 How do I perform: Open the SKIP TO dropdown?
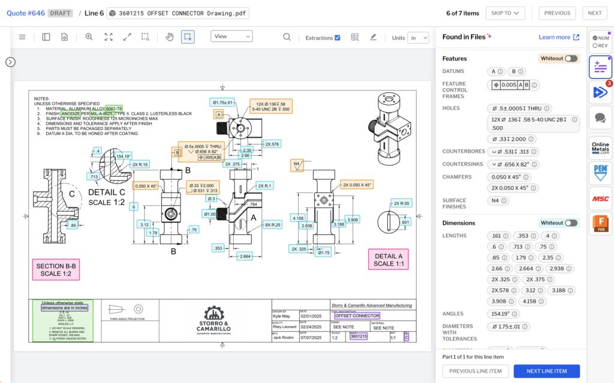pyautogui.click(x=505, y=13)
